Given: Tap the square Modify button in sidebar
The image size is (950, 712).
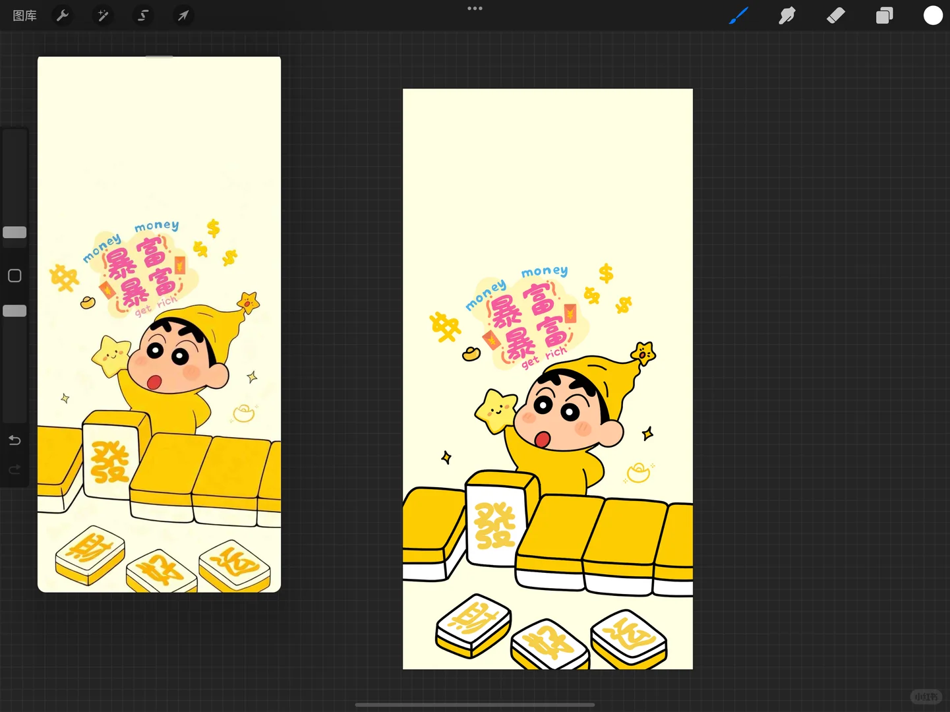Looking at the screenshot, I should tap(15, 276).
